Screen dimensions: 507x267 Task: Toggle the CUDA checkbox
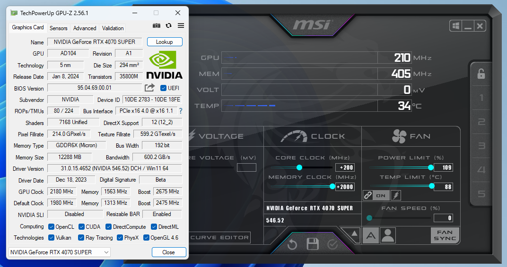tap(81, 227)
